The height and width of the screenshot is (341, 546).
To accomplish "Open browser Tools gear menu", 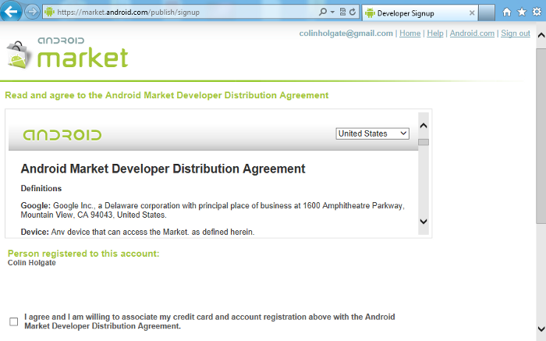I will [x=537, y=12].
